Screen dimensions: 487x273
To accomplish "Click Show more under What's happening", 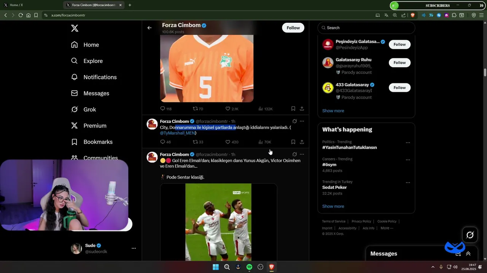I will tap(333, 206).
